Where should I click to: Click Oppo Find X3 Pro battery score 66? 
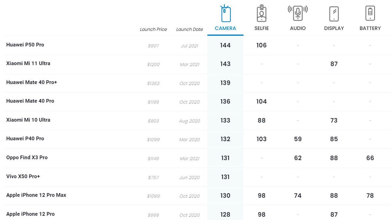pos(370,158)
